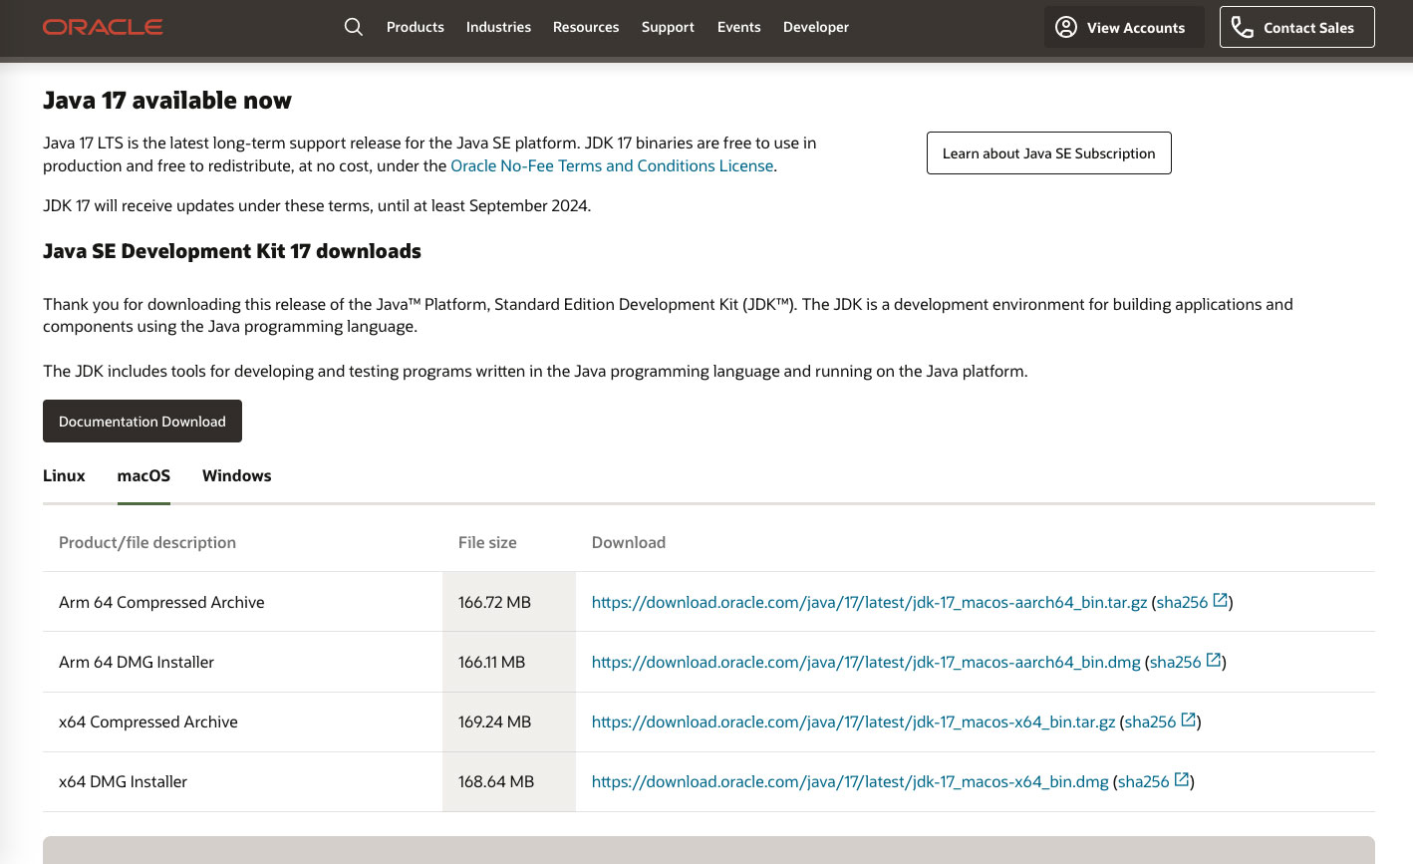1413x864 pixels.
Task: Open sha256 external icon for x64 dmg
Action: click(x=1182, y=780)
